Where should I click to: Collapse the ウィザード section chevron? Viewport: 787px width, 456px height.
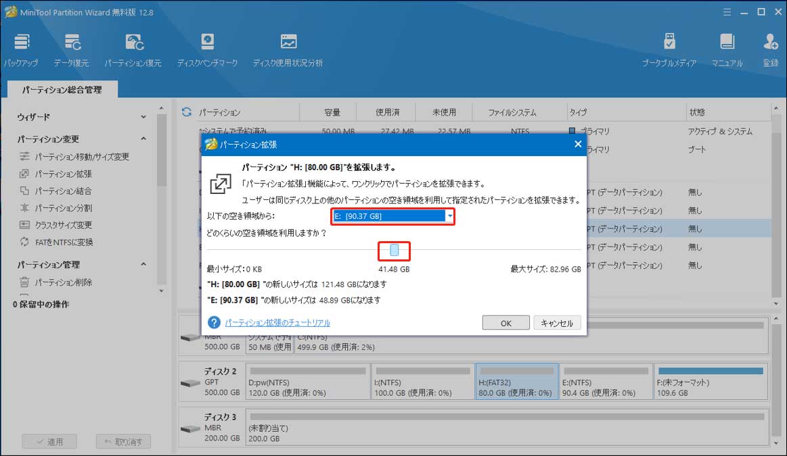(143, 117)
